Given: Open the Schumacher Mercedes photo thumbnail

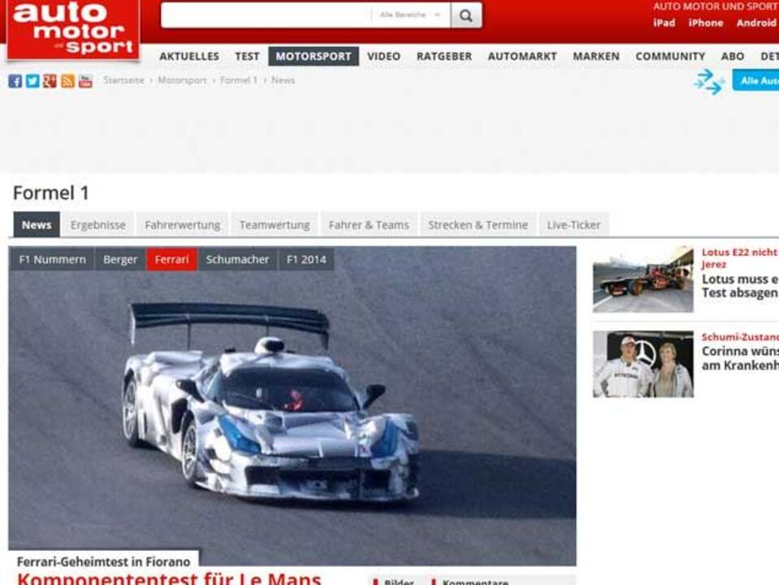Looking at the screenshot, I should [x=643, y=364].
